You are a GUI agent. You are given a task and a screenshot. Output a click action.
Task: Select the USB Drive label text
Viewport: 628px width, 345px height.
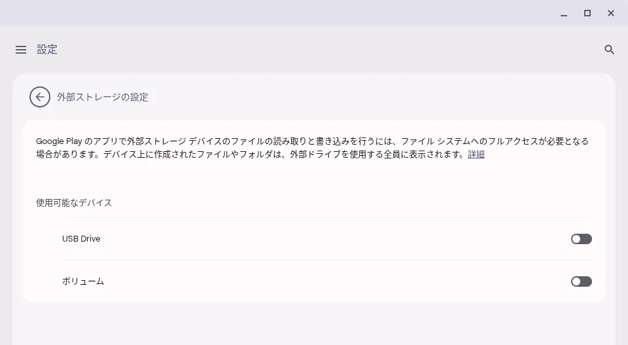coord(81,239)
